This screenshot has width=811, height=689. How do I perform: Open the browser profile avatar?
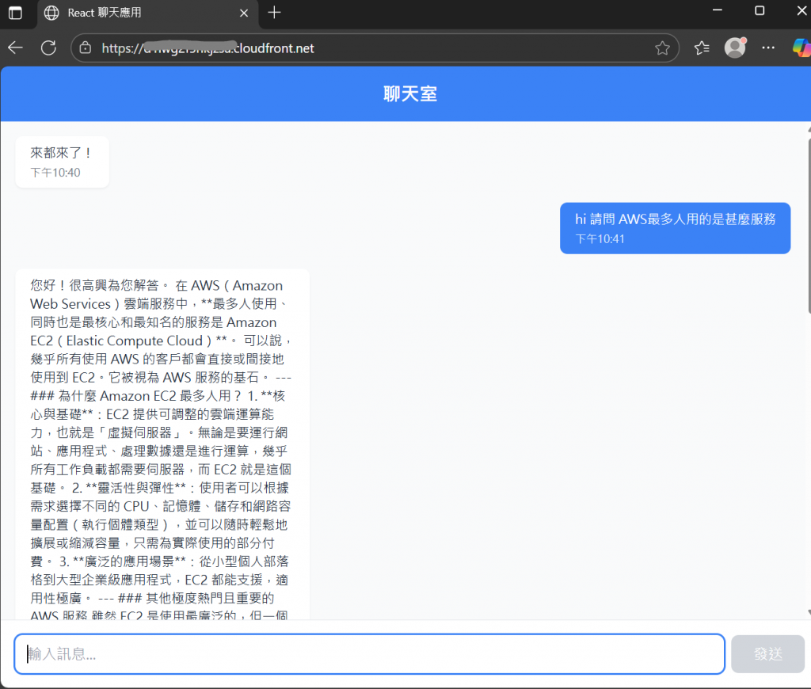[x=735, y=48]
